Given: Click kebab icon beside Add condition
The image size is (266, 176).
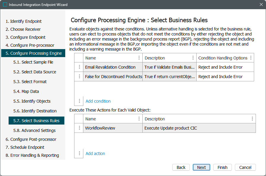Looking at the screenshot, I should coord(79,101).
